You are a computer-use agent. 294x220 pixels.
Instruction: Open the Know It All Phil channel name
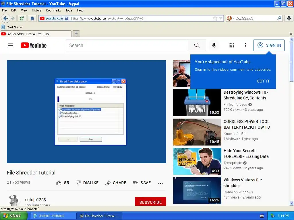[235, 133]
